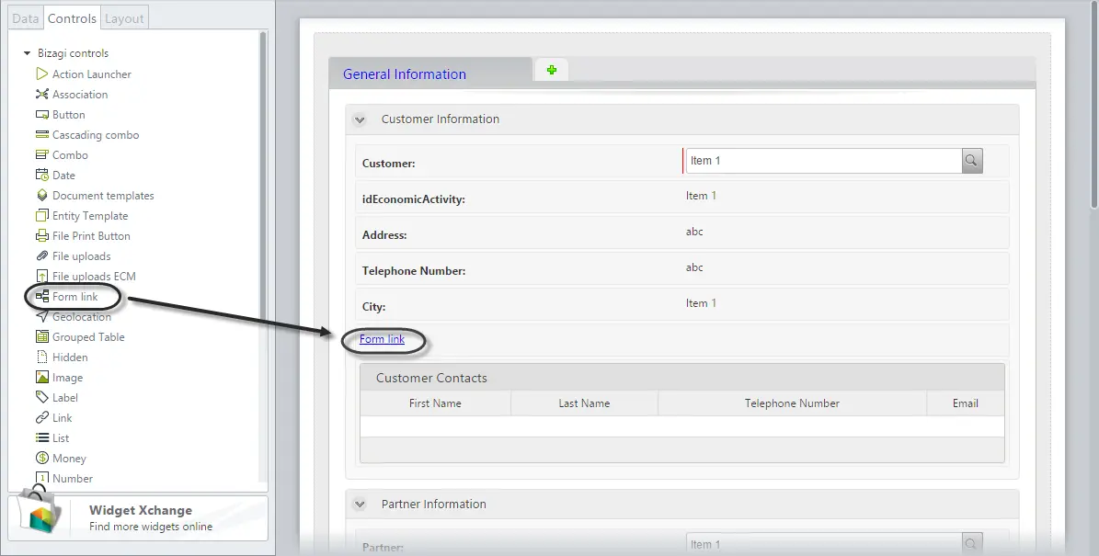Select the File Print Button icon
Viewport: 1099px width, 556px height.
42,236
